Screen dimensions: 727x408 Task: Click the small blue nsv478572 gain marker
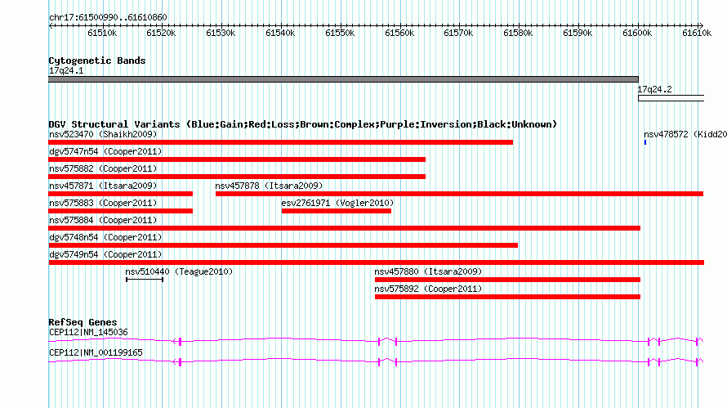click(x=645, y=142)
